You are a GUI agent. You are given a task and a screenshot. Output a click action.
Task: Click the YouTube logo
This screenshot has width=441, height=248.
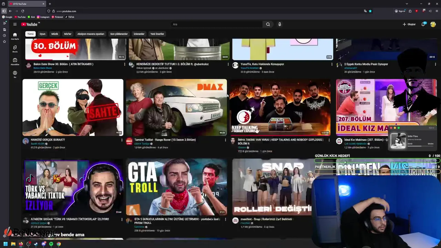pos(30,24)
